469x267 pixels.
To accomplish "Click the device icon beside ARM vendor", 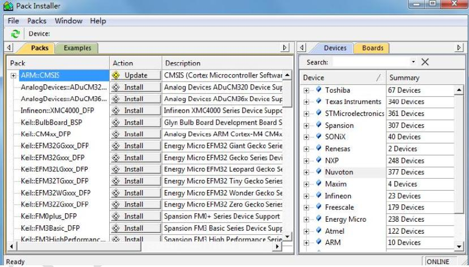I will (319, 242).
